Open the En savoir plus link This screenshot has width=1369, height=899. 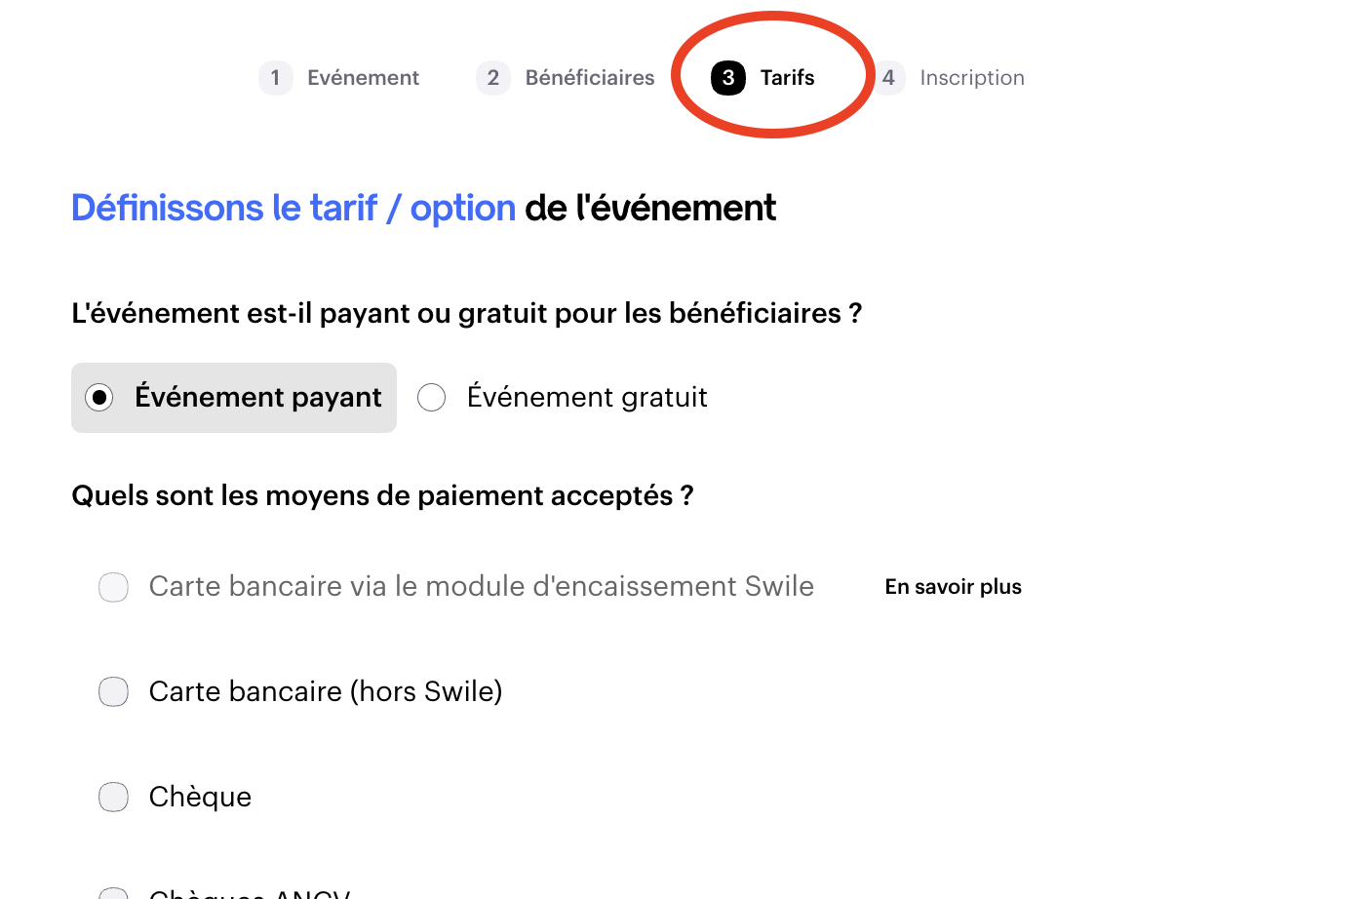tap(953, 587)
